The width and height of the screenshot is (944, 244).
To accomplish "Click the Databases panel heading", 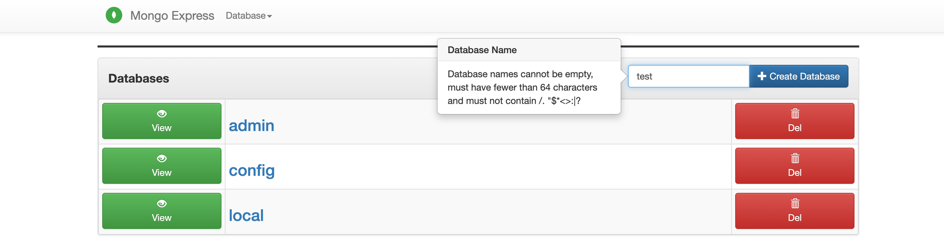I will (x=139, y=78).
